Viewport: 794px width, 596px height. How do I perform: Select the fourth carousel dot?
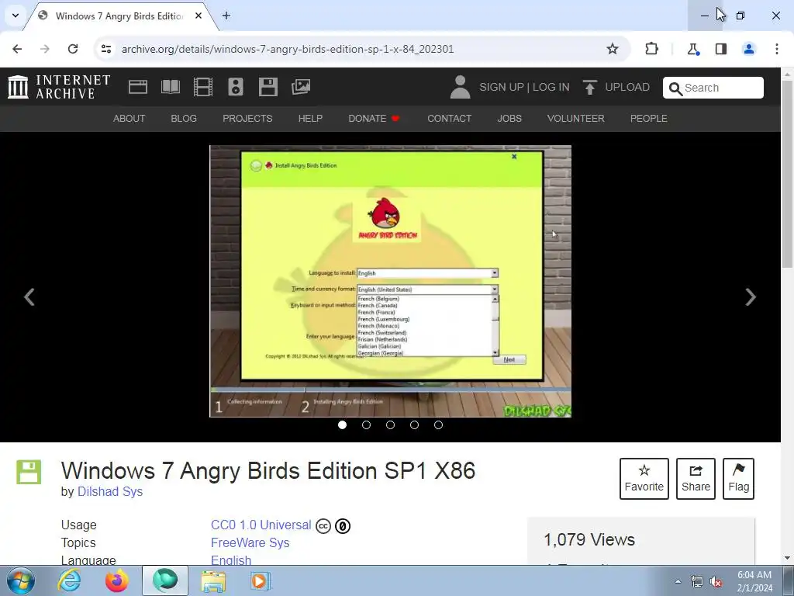click(x=414, y=424)
